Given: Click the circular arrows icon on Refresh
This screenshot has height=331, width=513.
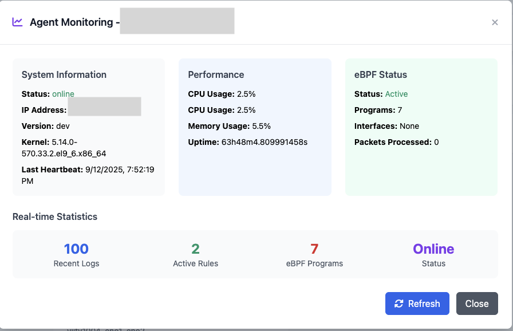Looking at the screenshot, I should click(399, 304).
